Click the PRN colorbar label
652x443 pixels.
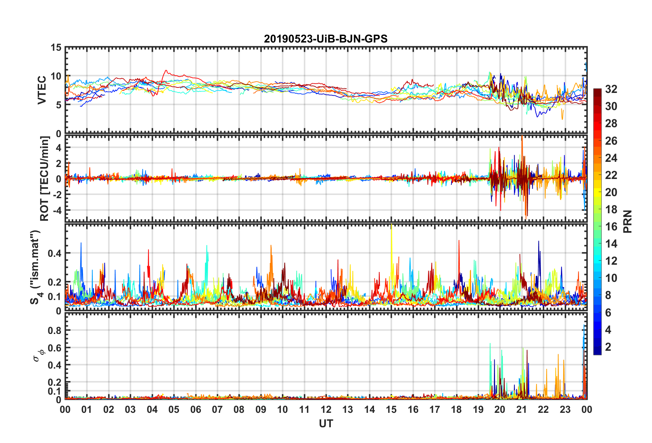pos(627,221)
